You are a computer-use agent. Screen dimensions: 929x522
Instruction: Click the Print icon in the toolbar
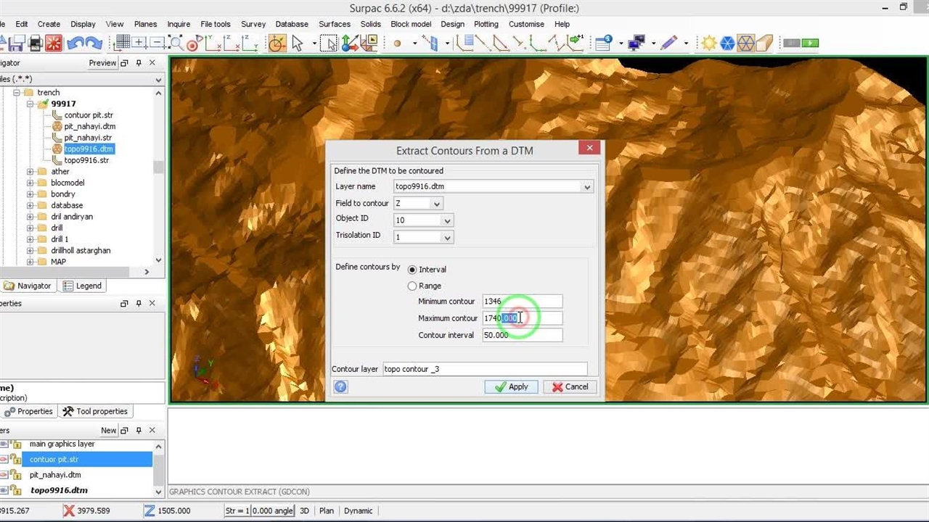tap(35, 43)
